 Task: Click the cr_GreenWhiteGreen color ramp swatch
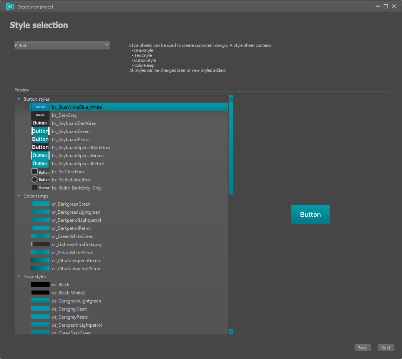[x=40, y=236]
